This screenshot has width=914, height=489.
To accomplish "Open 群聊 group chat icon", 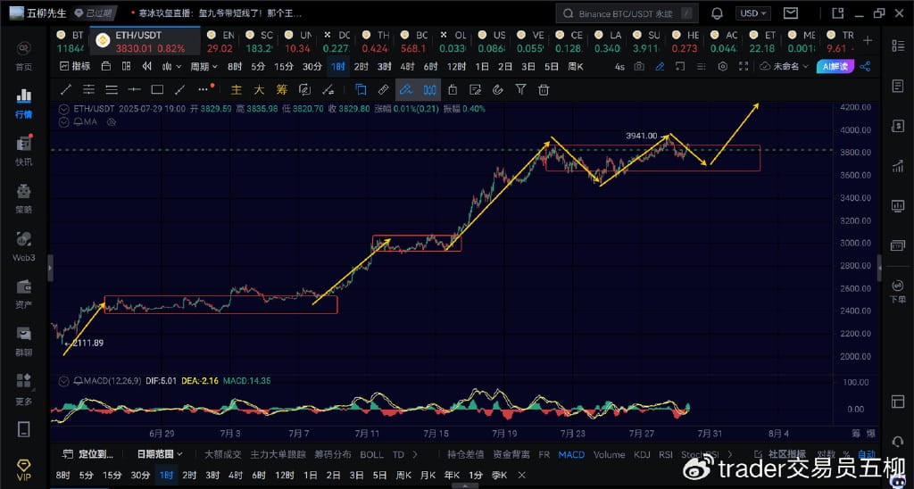I will (24, 341).
